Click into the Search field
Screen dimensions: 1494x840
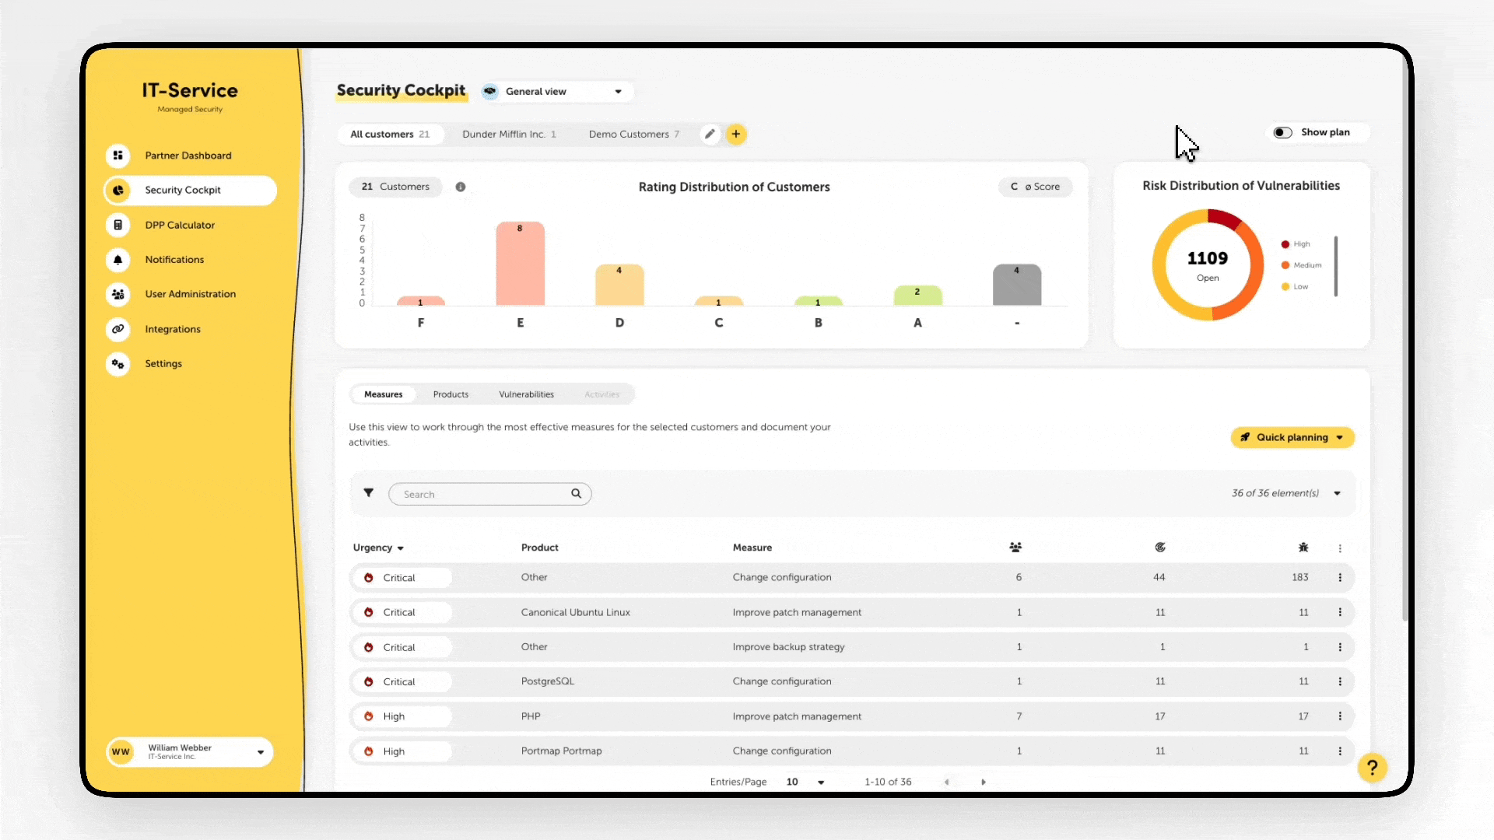(x=482, y=494)
